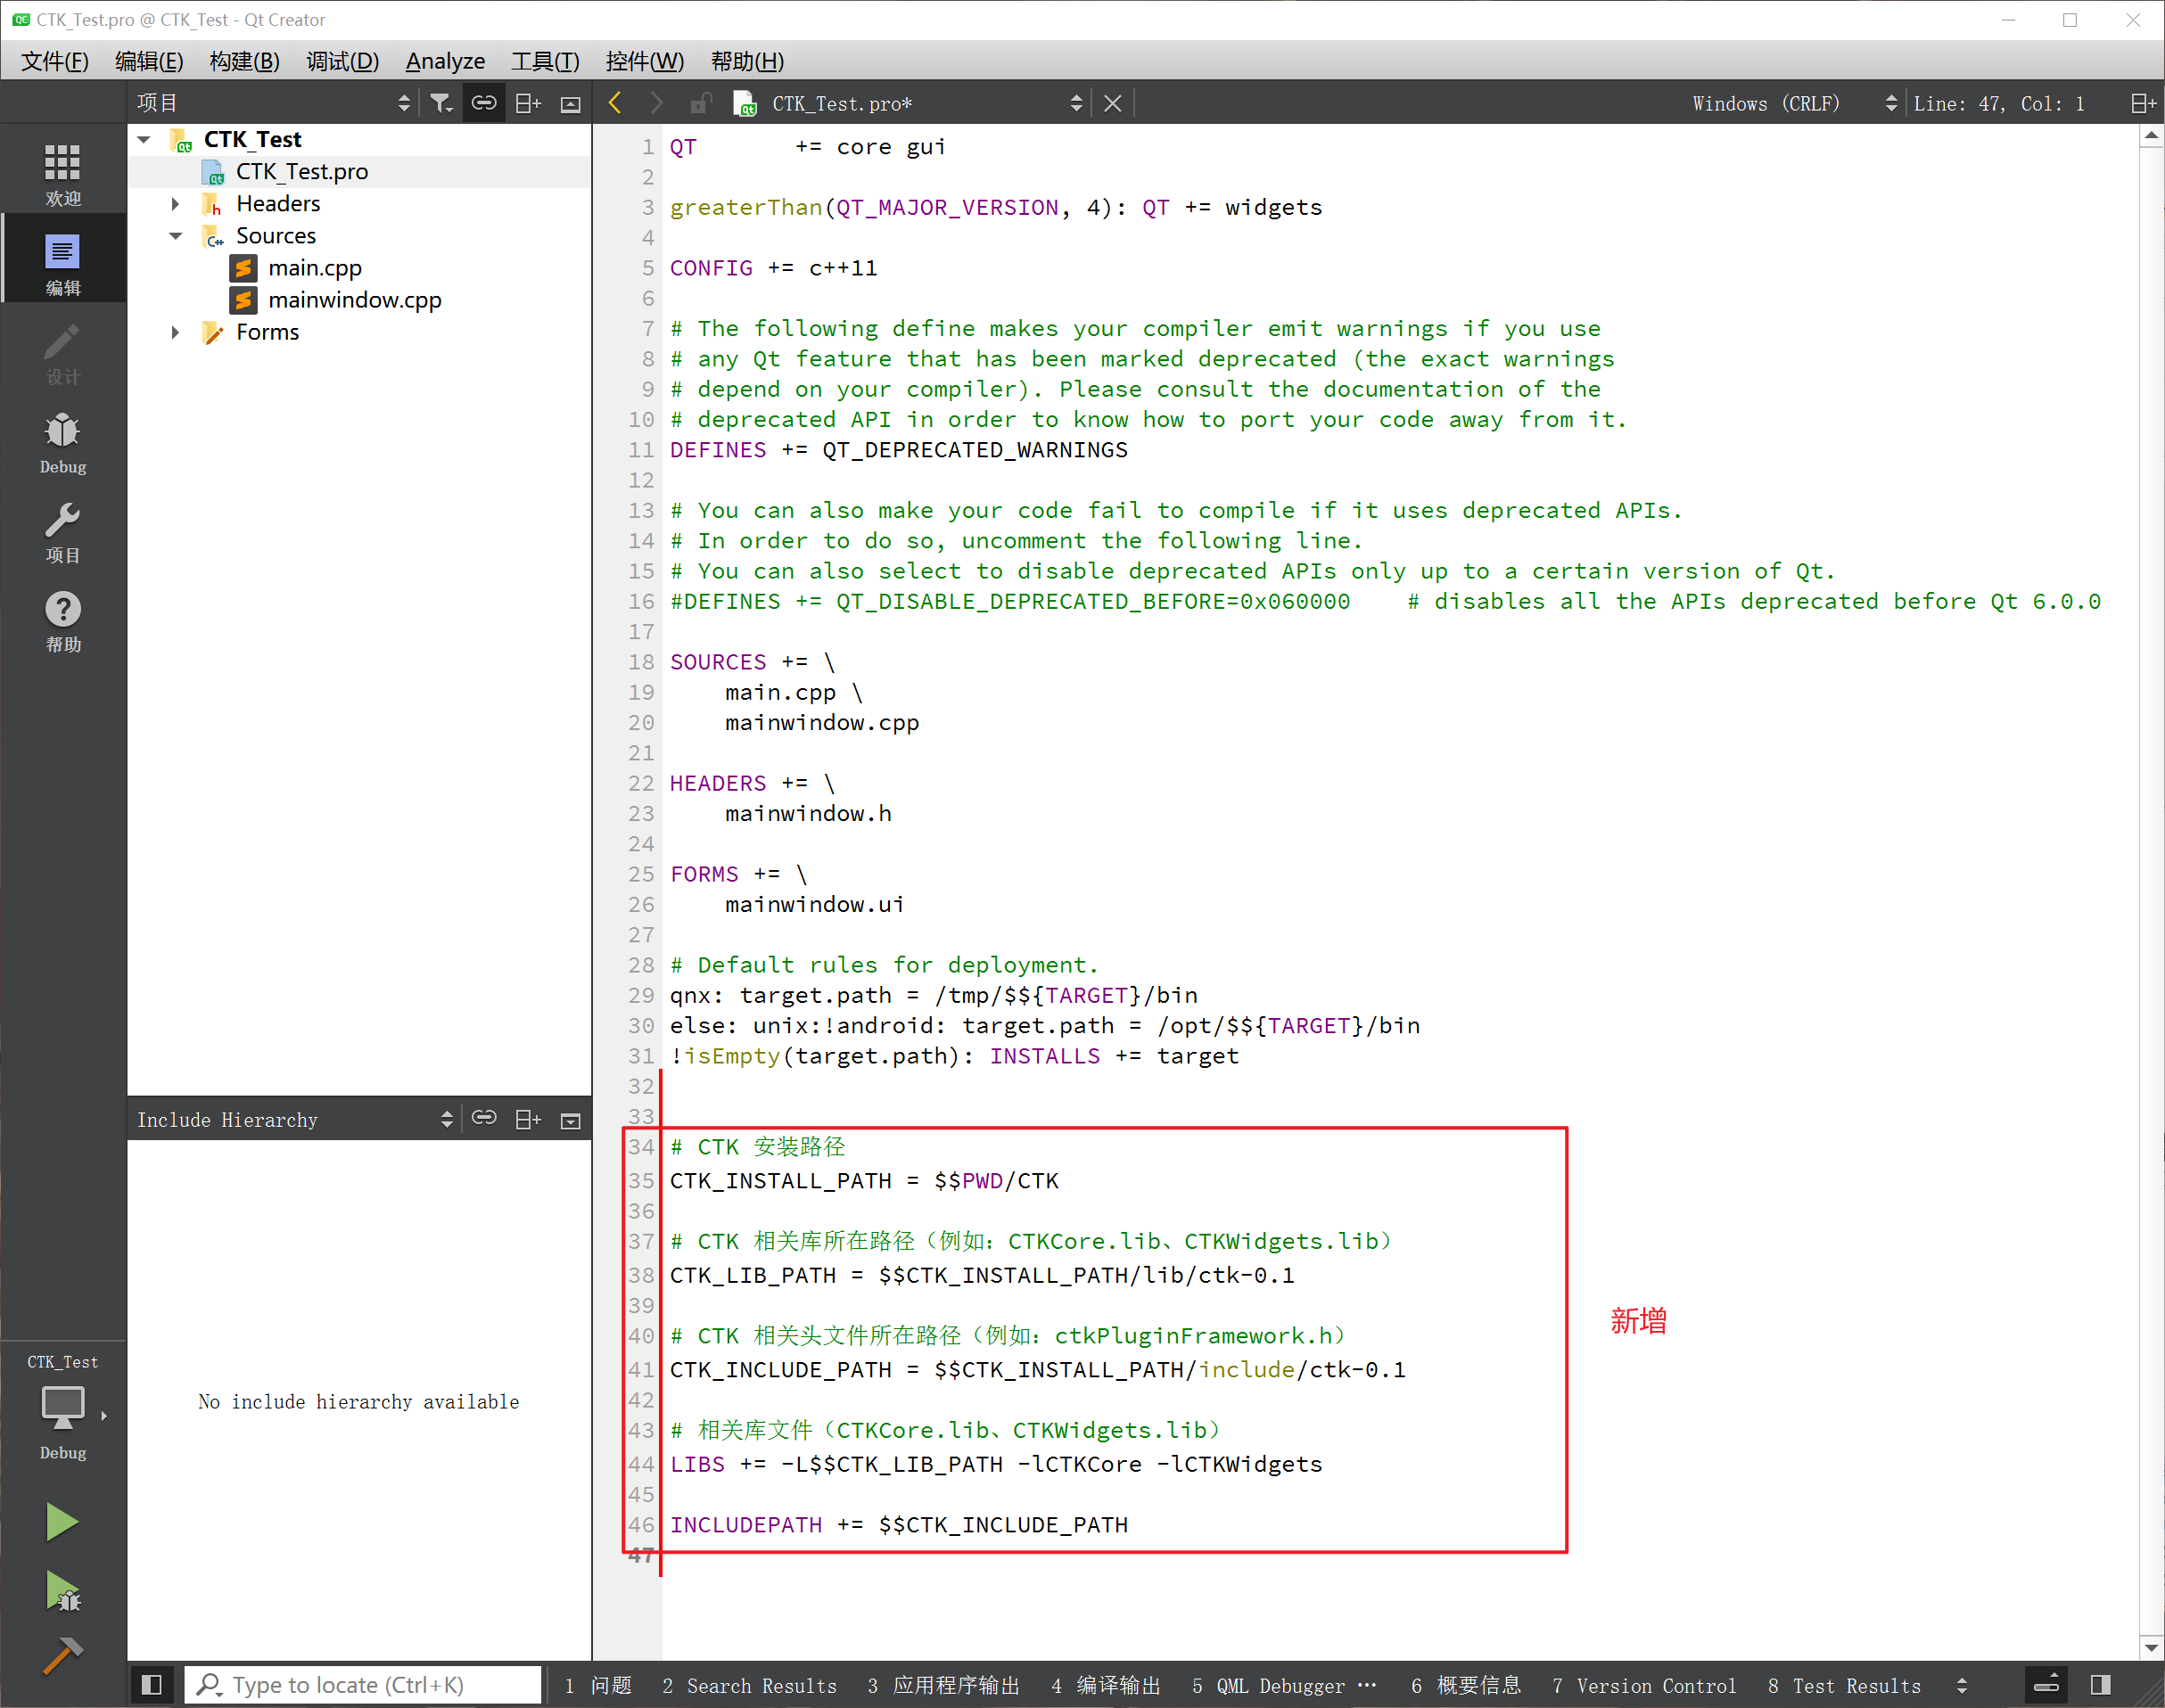Open Debug mode in the sidebar
This screenshot has width=2165, height=1708.
62,442
